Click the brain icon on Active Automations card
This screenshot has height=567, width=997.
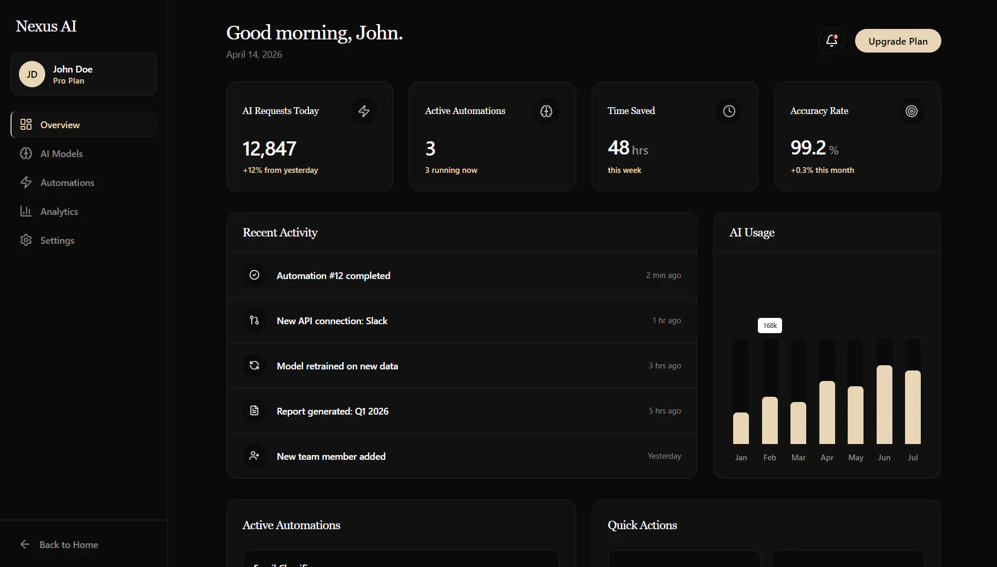click(546, 111)
